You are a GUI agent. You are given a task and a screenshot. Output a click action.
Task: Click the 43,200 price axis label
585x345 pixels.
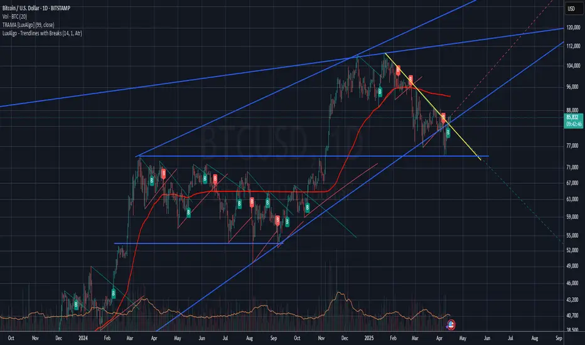pos(572,300)
